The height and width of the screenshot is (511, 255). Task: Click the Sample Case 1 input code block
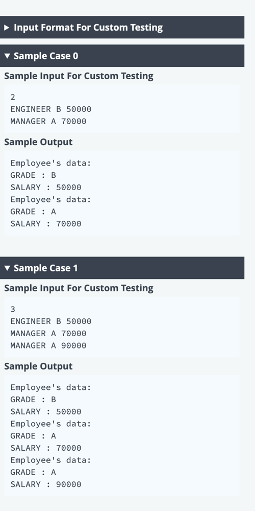tap(122, 327)
